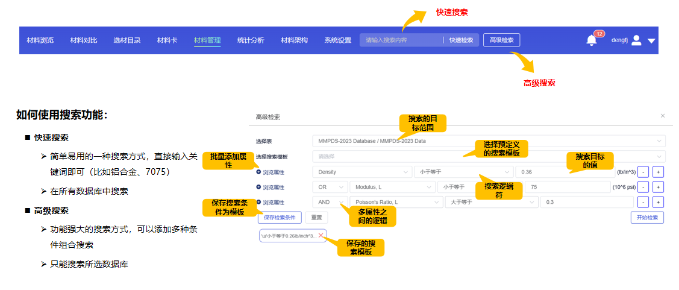The height and width of the screenshot is (290, 679).
Task: Click 浏览属性 plus icon in Poisson's Ratio row
Action: click(x=258, y=203)
